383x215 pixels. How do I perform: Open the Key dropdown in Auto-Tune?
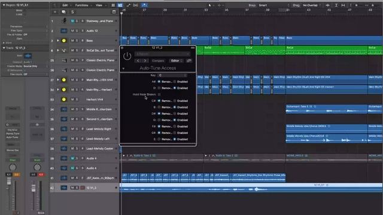tap(172, 75)
